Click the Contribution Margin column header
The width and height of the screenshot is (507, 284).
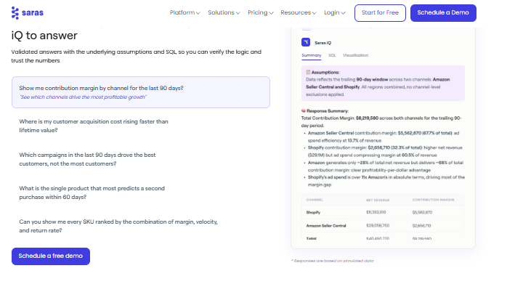(433, 200)
